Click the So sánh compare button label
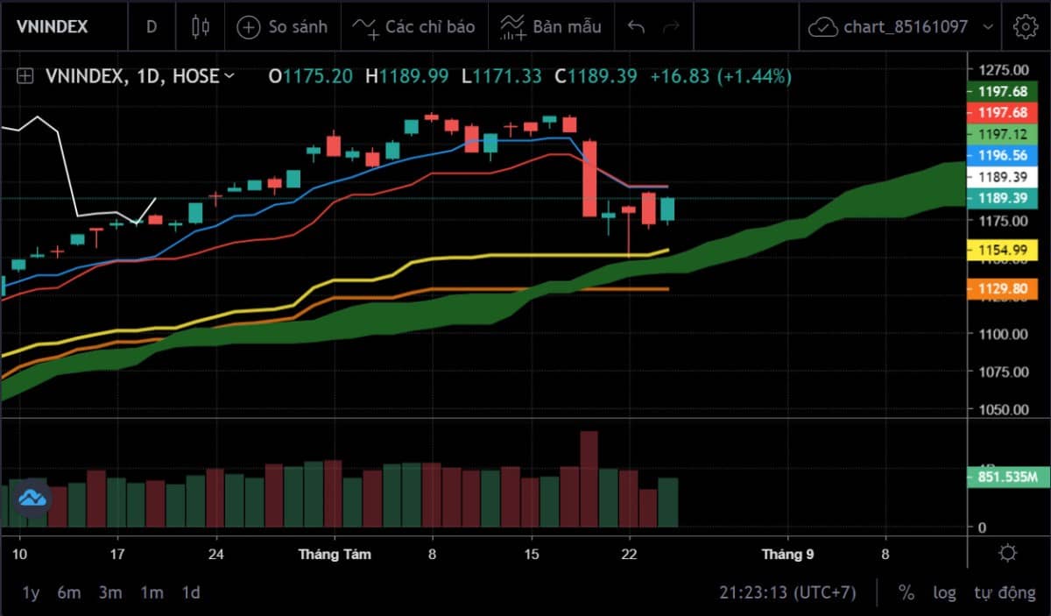 coord(298,27)
